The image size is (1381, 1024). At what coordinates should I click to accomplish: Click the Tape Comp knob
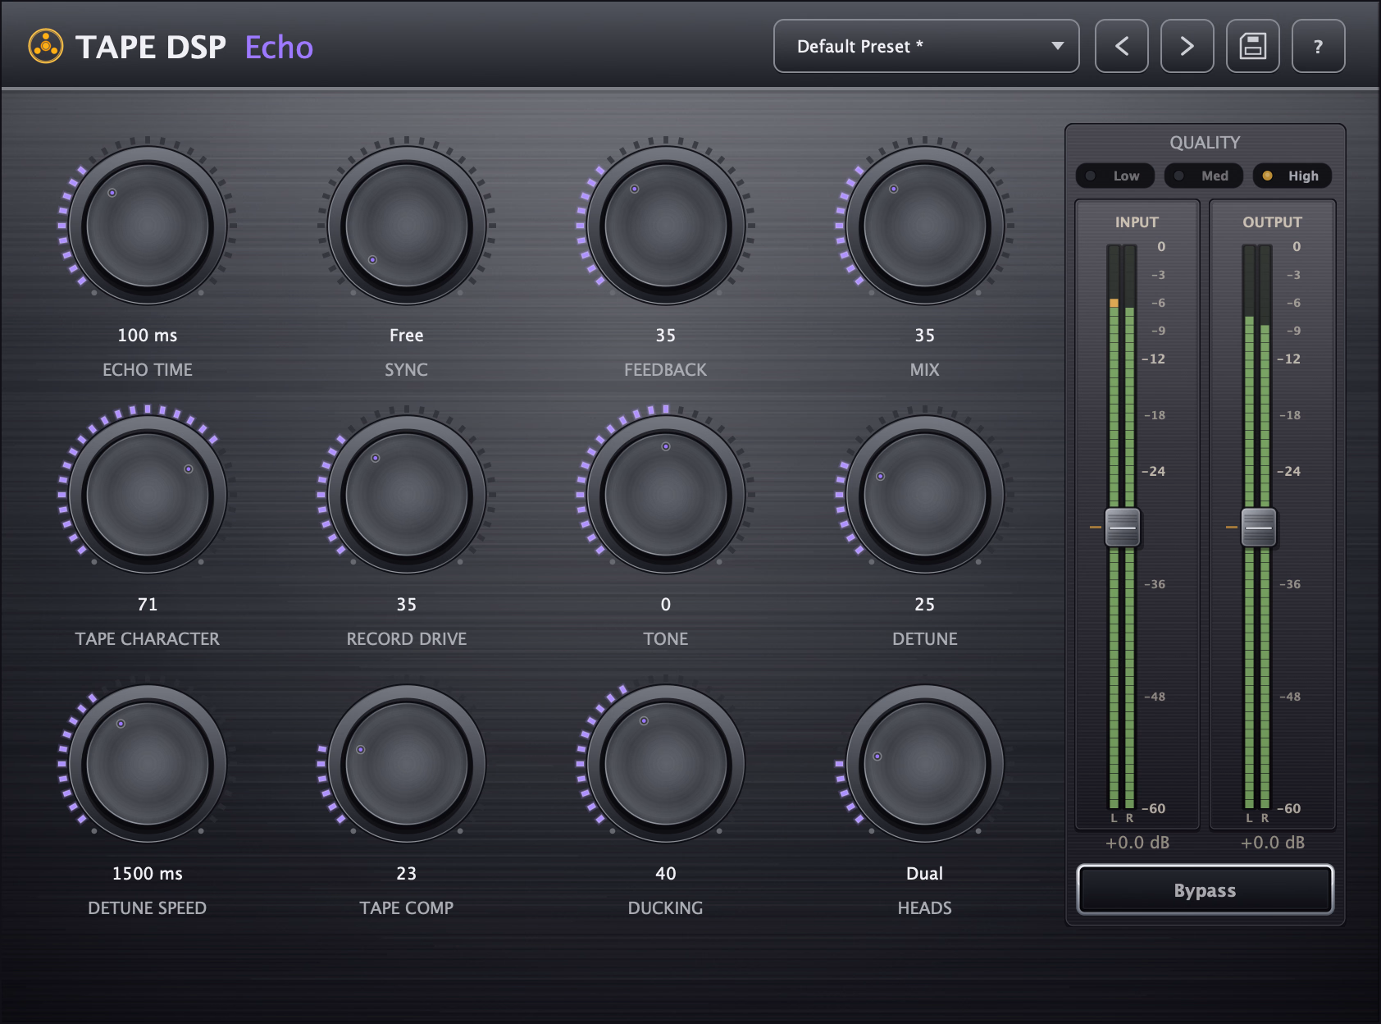click(407, 764)
